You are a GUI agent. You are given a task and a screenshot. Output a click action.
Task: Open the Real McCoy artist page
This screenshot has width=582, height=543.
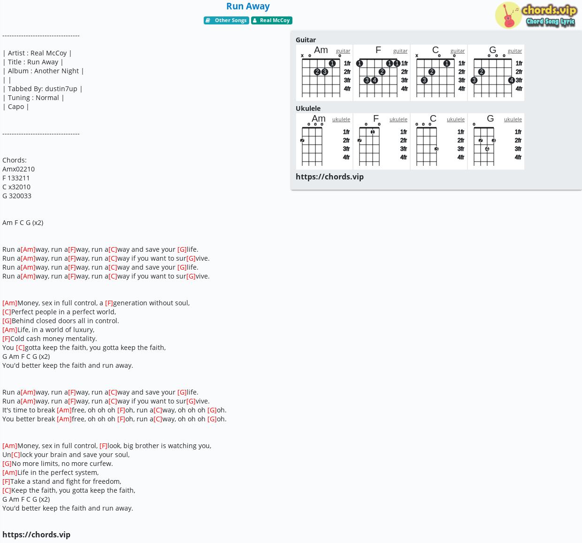(x=272, y=20)
